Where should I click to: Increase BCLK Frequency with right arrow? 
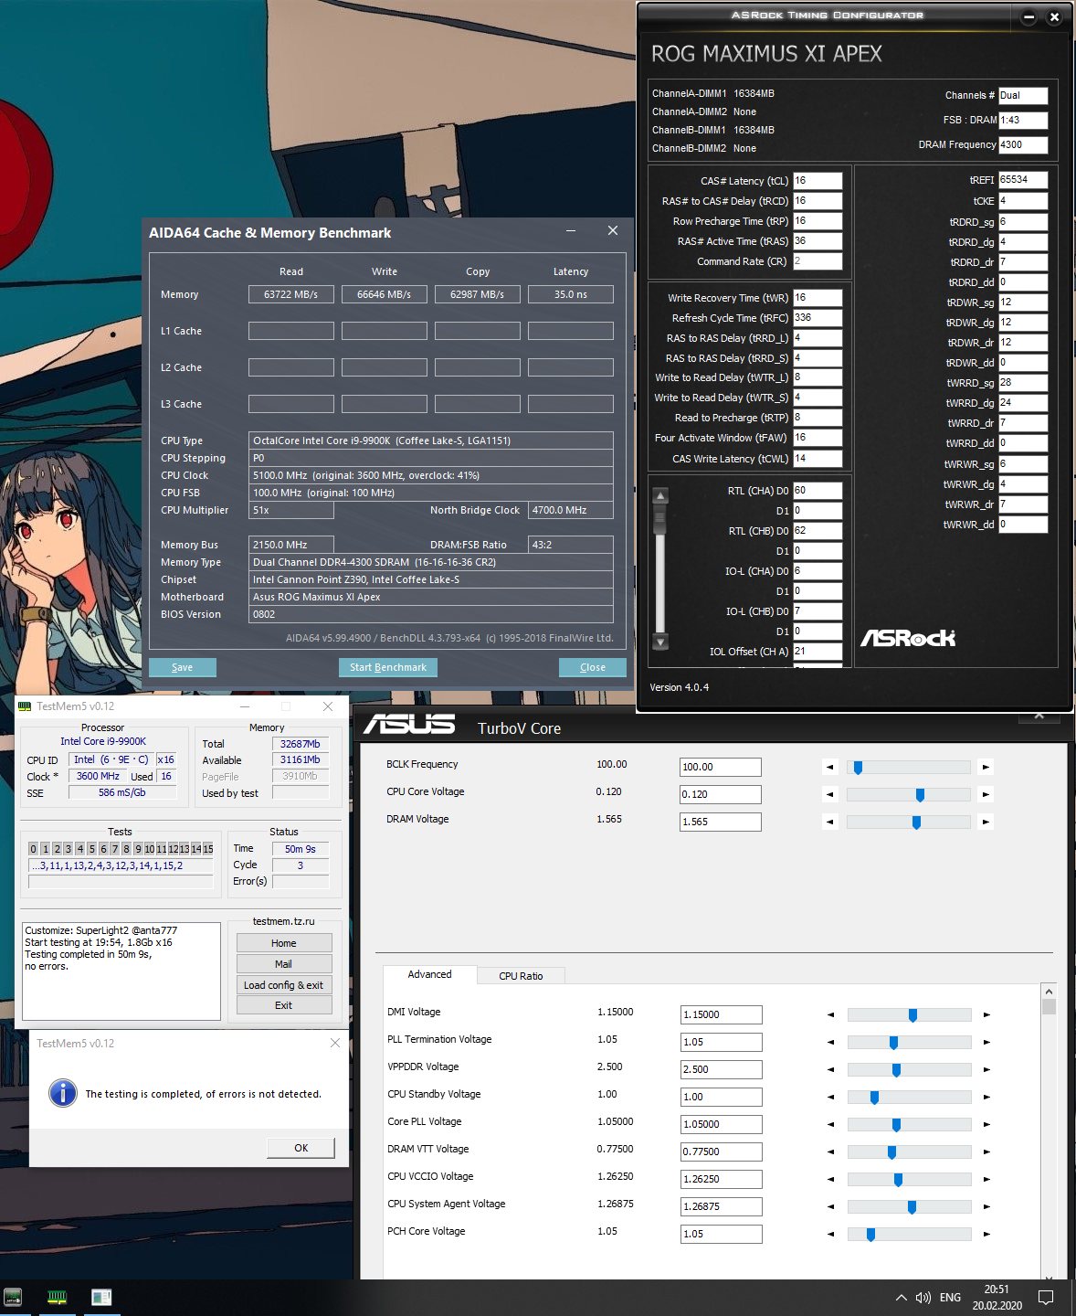[986, 768]
